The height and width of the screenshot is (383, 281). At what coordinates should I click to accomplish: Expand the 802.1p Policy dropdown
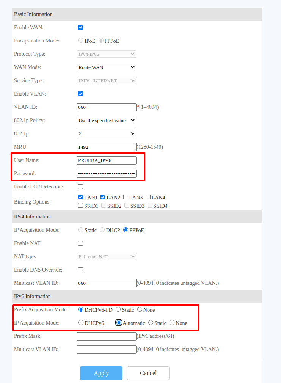(106, 120)
